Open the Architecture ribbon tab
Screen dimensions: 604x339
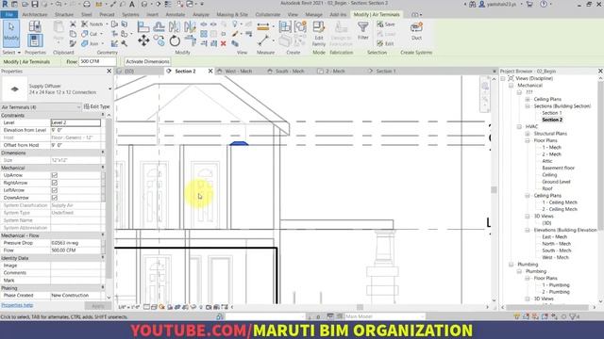click(x=35, y=15)
